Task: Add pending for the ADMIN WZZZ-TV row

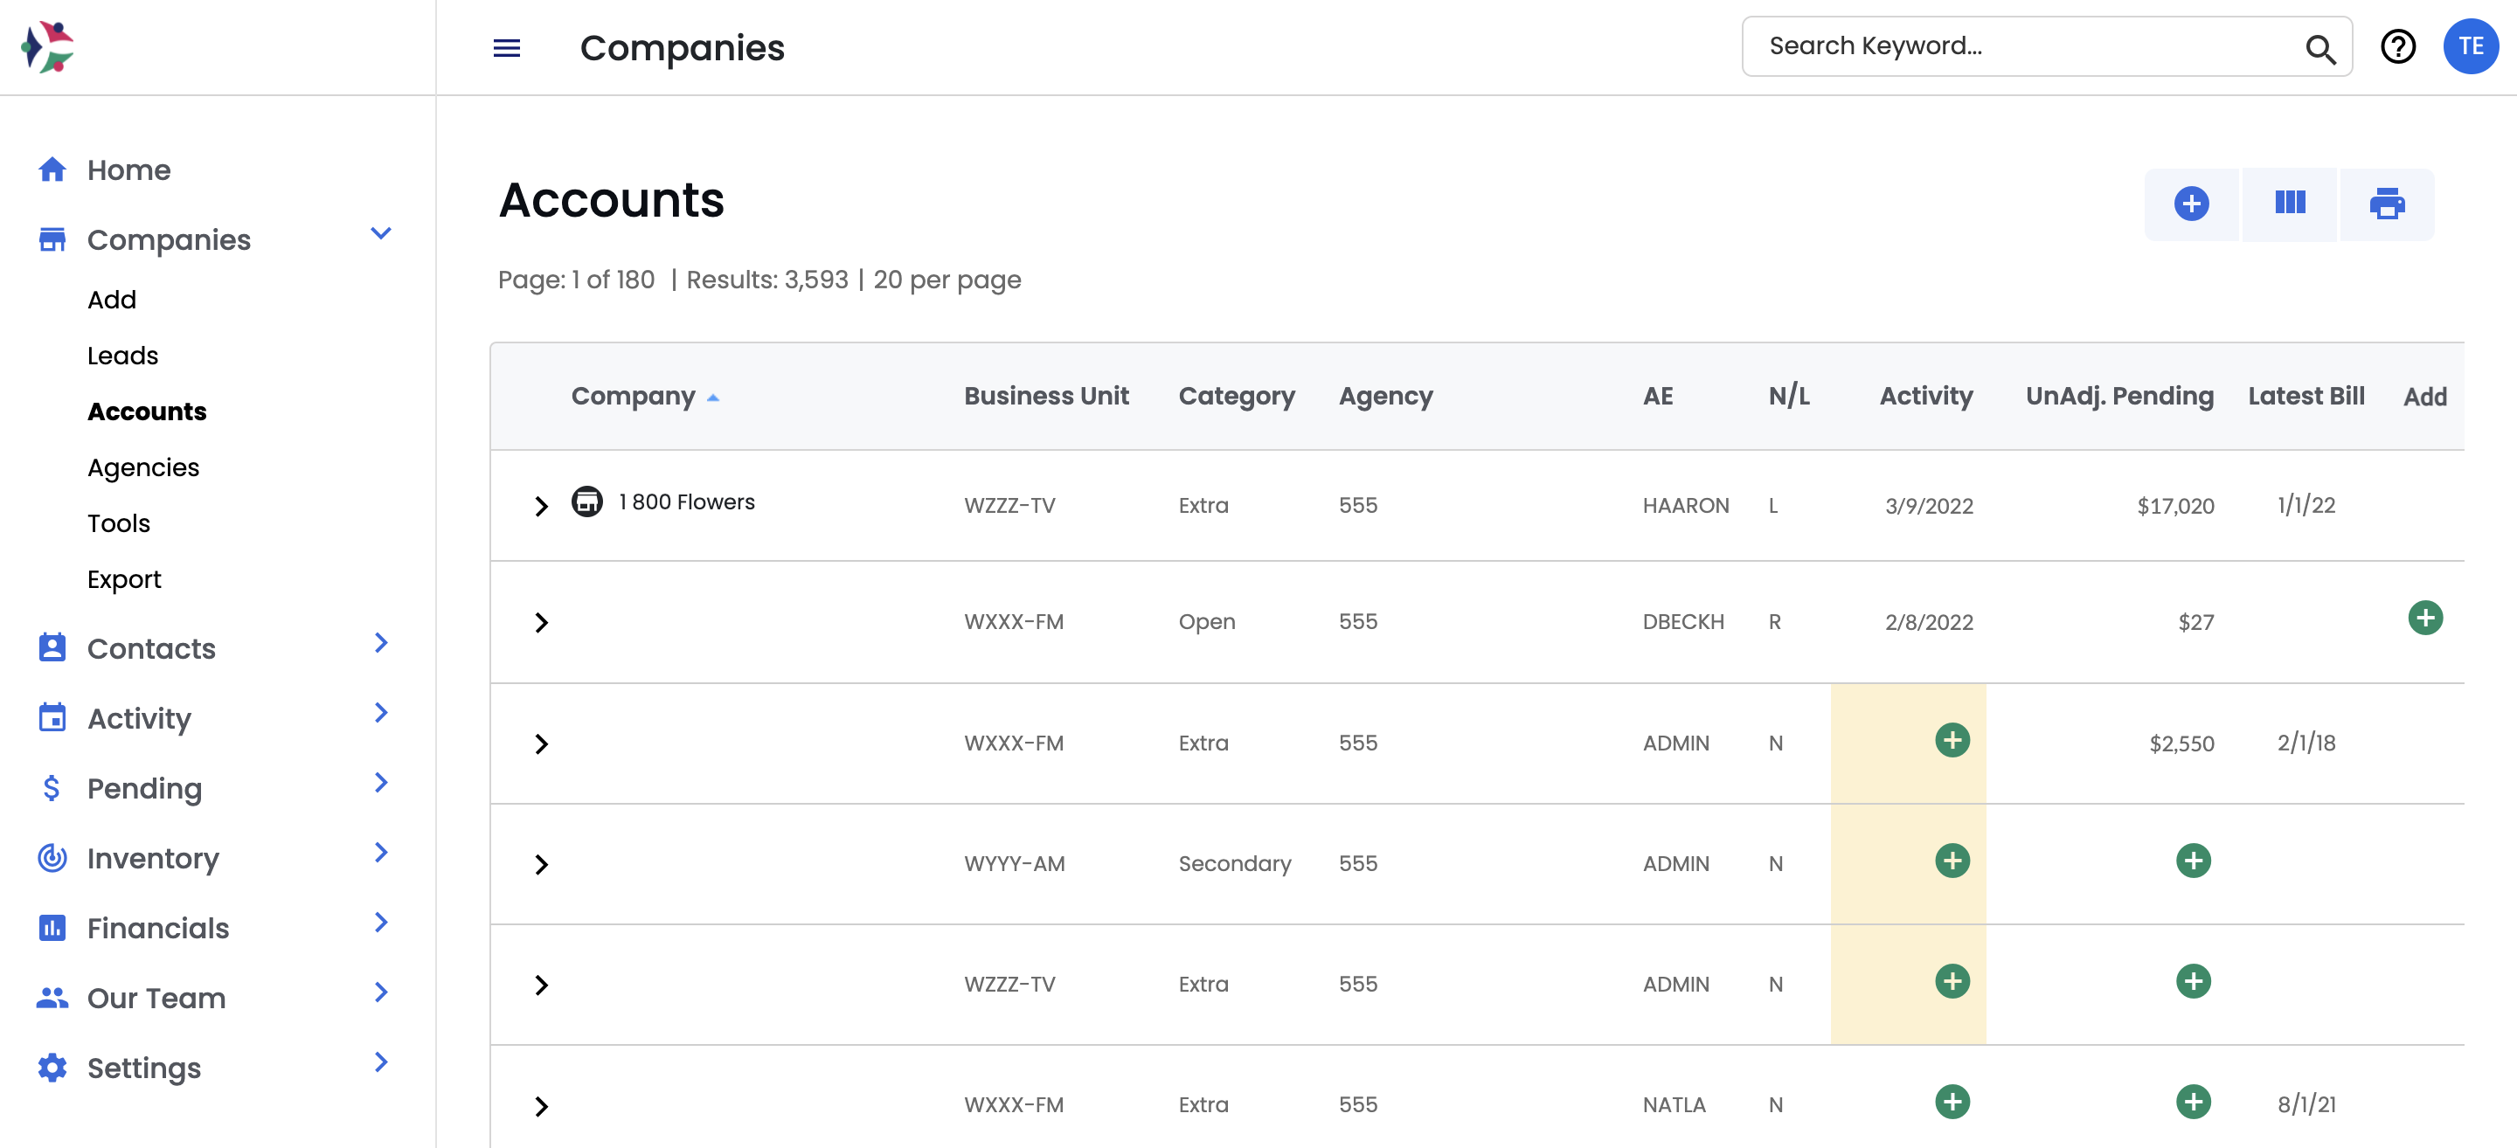Action: [x=2193, y=982]
